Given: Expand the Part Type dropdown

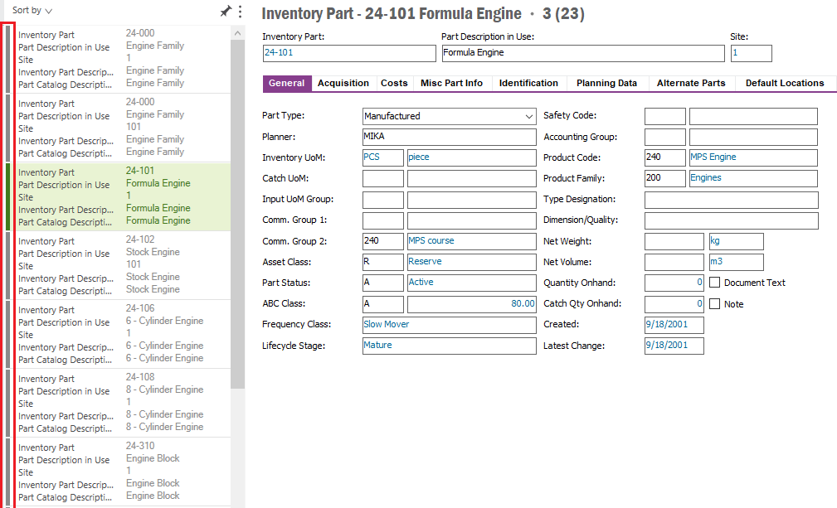Looking at the screenshot, I should [x=529, y=116].
